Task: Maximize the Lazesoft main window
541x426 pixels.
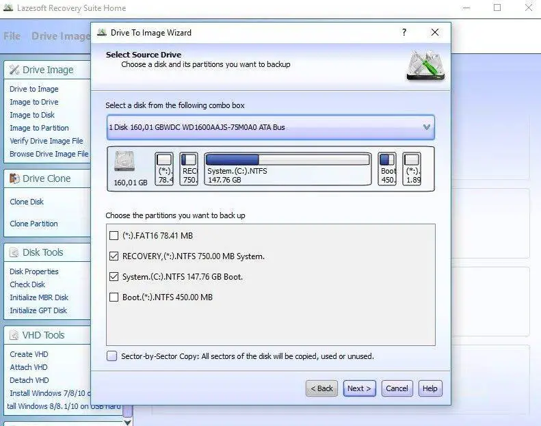Action: coord(497,8)
